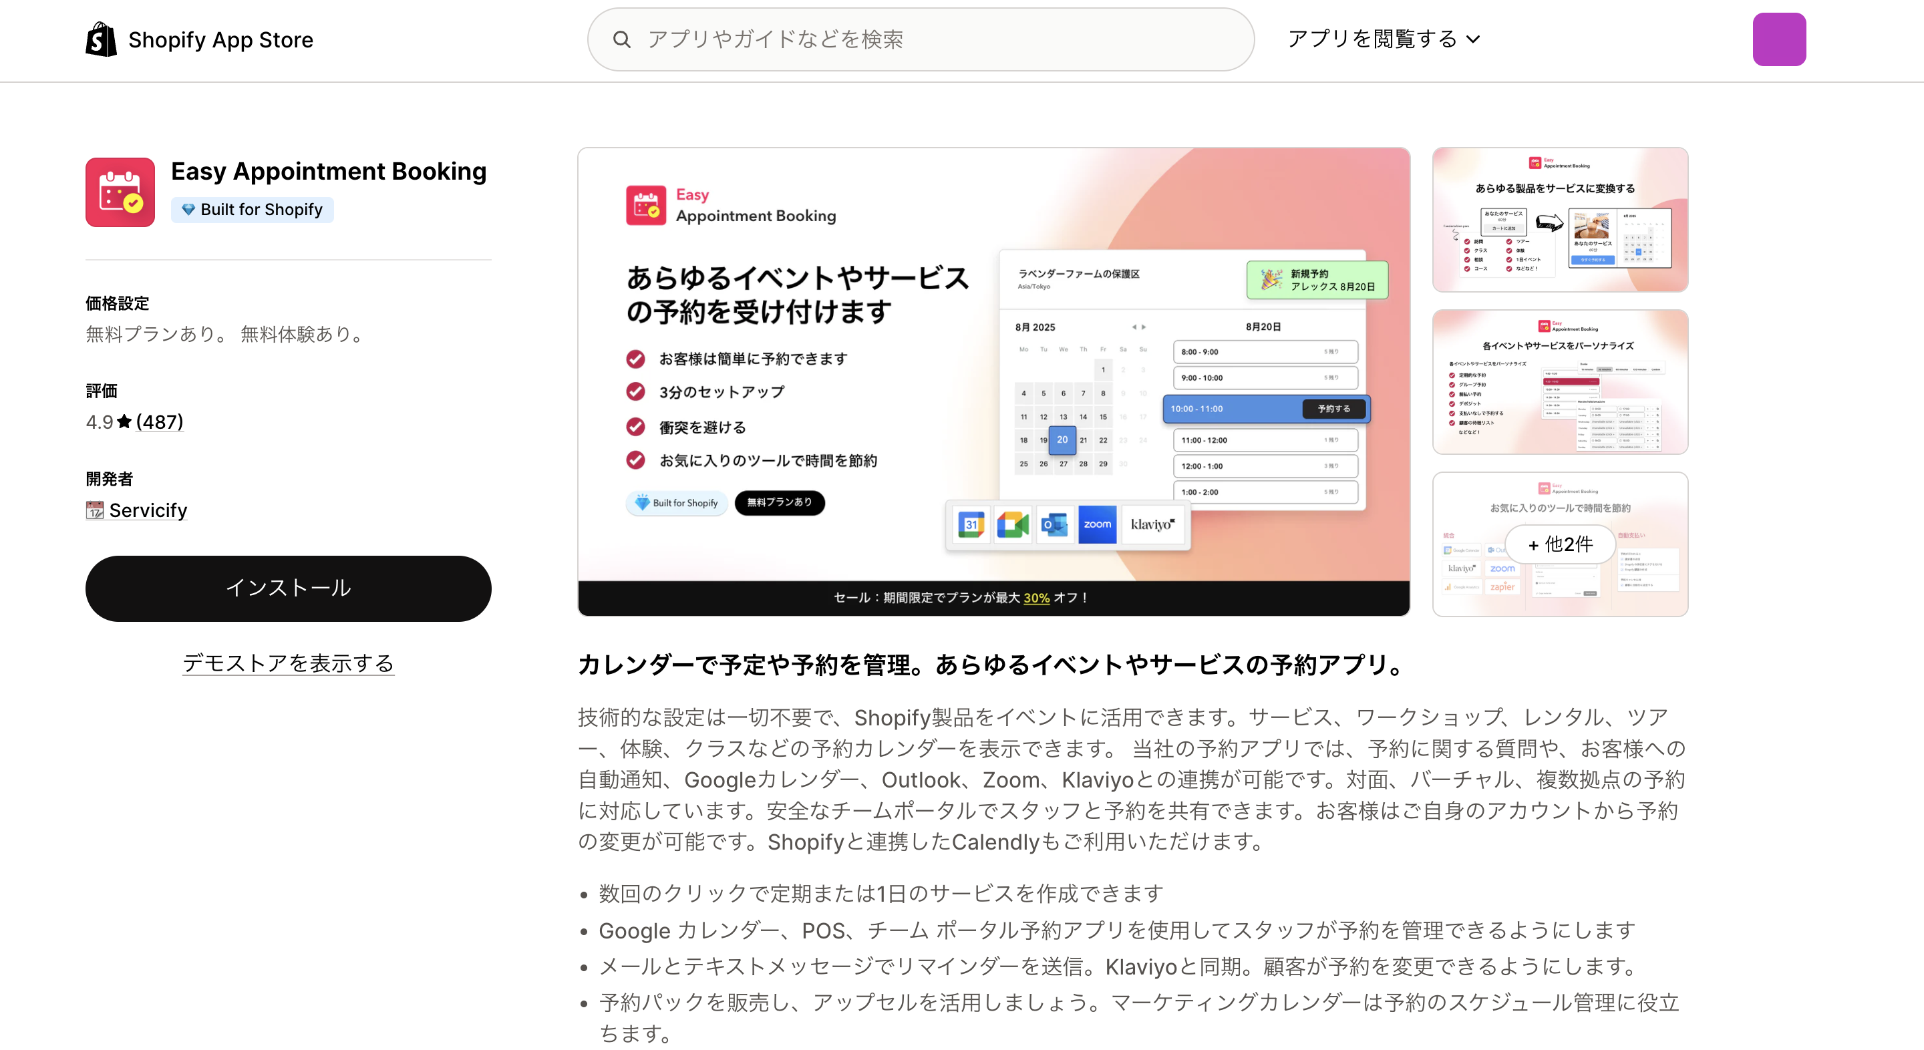Click the Klaviyo logo in hero image
1924x1050 pixels.
point(1152,524)
